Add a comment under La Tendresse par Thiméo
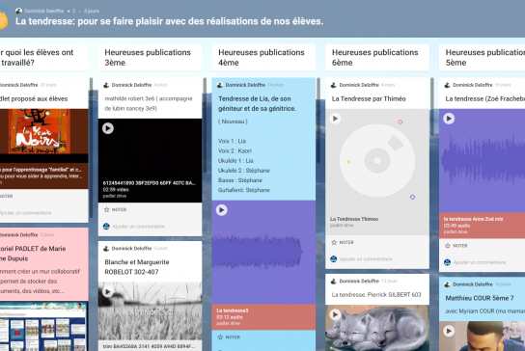The width and height of the screenshot is (525, 351). coord(366,259)
